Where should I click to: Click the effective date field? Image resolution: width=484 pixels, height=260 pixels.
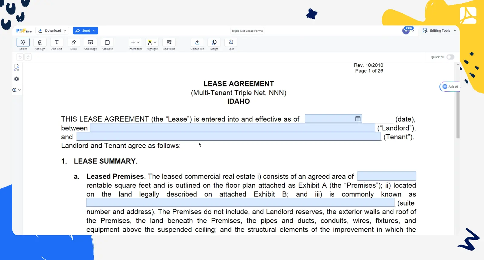333,119
